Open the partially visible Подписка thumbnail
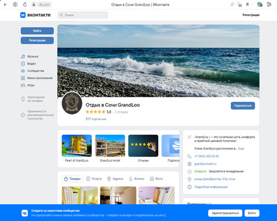This screenshot has width=277, height=221. pyautogui.click(x=170, y=146)
